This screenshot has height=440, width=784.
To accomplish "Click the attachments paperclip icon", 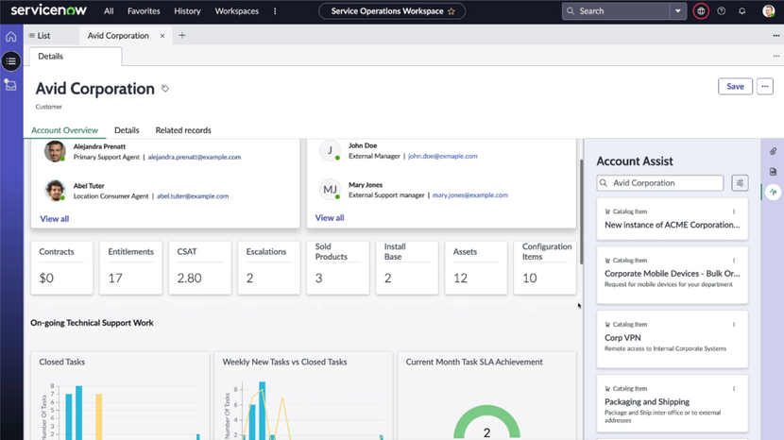I will point(773,151).
